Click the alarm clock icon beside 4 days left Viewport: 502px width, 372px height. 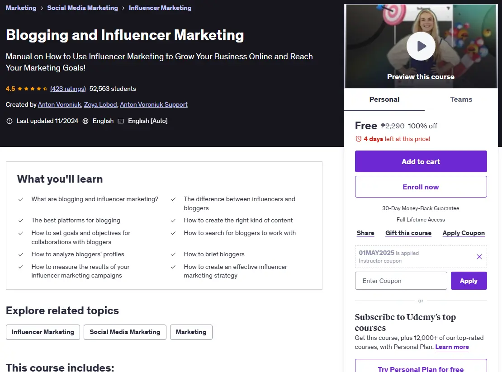pos(358,139)
